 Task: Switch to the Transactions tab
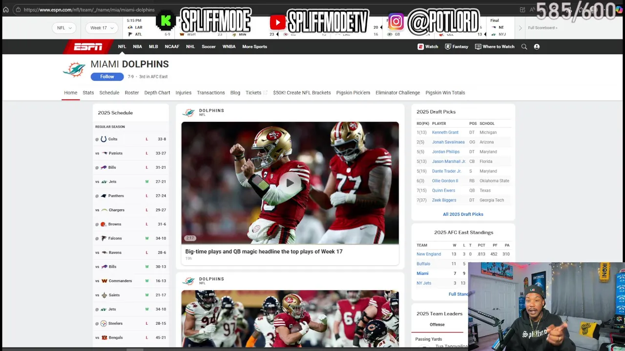tap(211, 93)
